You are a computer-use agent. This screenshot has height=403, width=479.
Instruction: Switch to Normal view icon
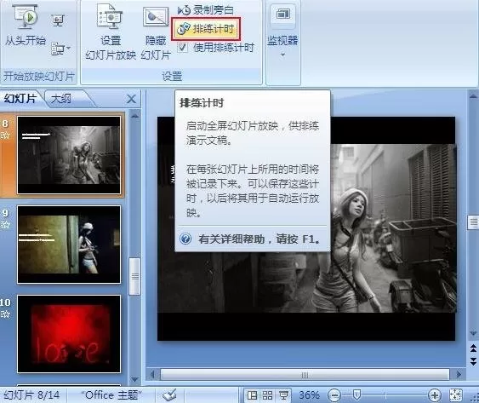coord(252,395)
